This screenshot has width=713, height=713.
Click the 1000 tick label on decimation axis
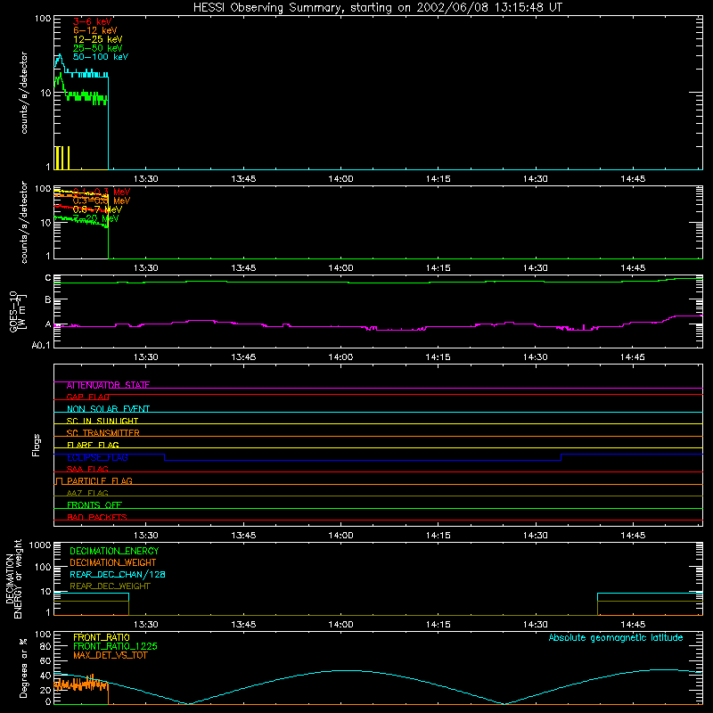click(x=40, y=545)
